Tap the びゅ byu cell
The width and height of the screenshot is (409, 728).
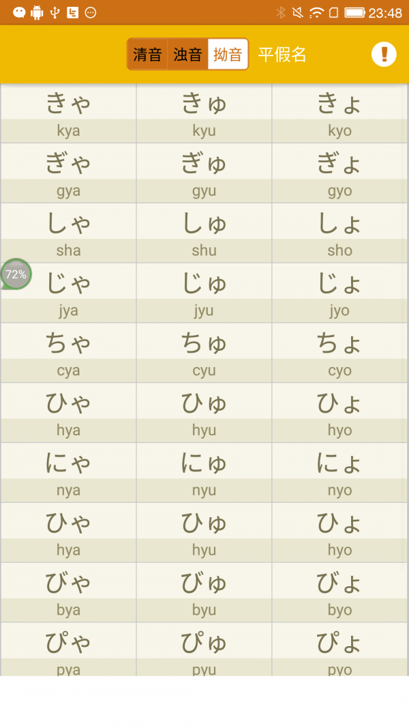coord(204,594)
